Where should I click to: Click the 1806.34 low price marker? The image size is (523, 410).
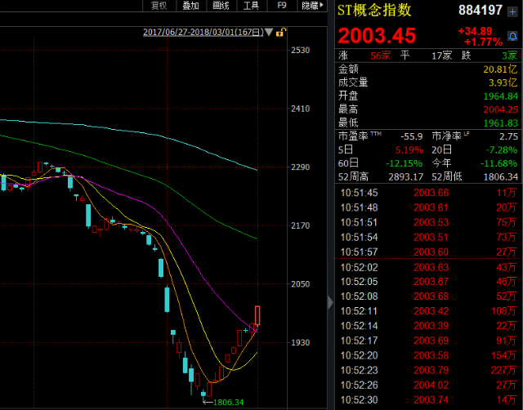pos(228,403)
